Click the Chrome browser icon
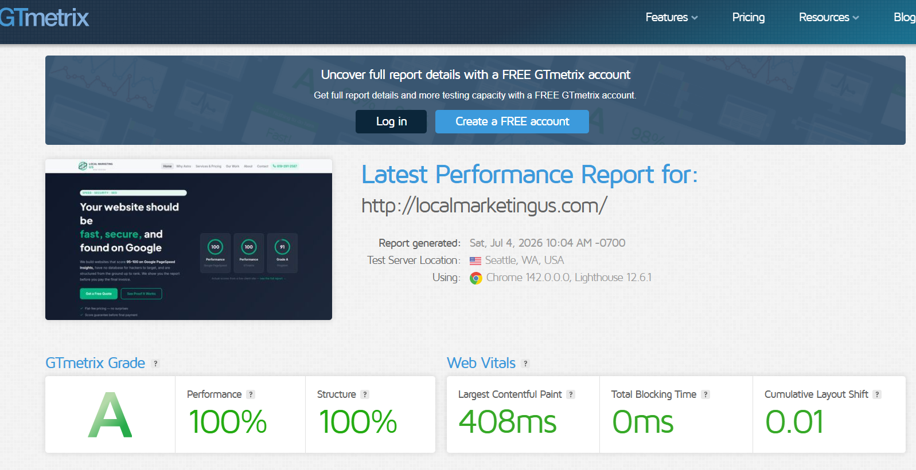 [x=475, y=278]
